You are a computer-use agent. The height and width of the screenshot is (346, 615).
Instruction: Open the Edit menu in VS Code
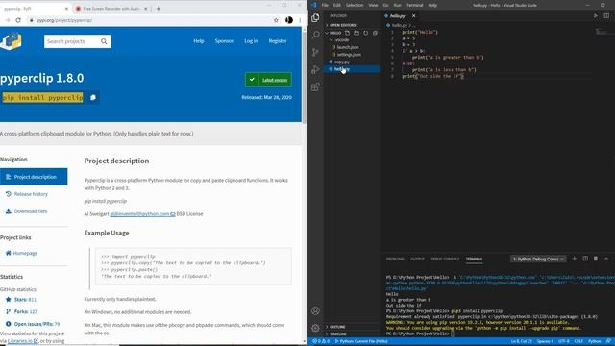pyautogui.click(x=337, y=5)
